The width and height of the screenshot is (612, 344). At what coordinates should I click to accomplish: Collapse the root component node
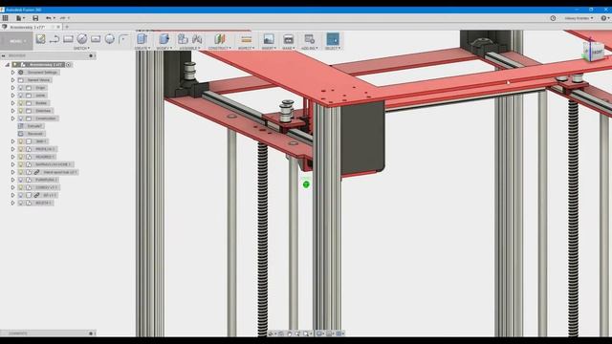pos(8,65)
